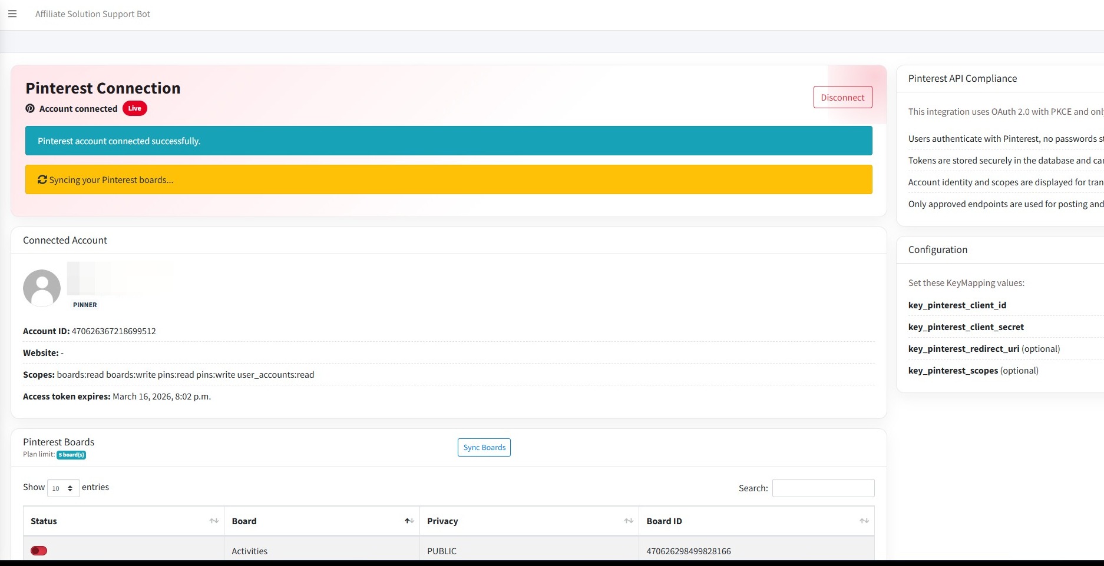Click the Connected Account heading

[x=65, y=240]
